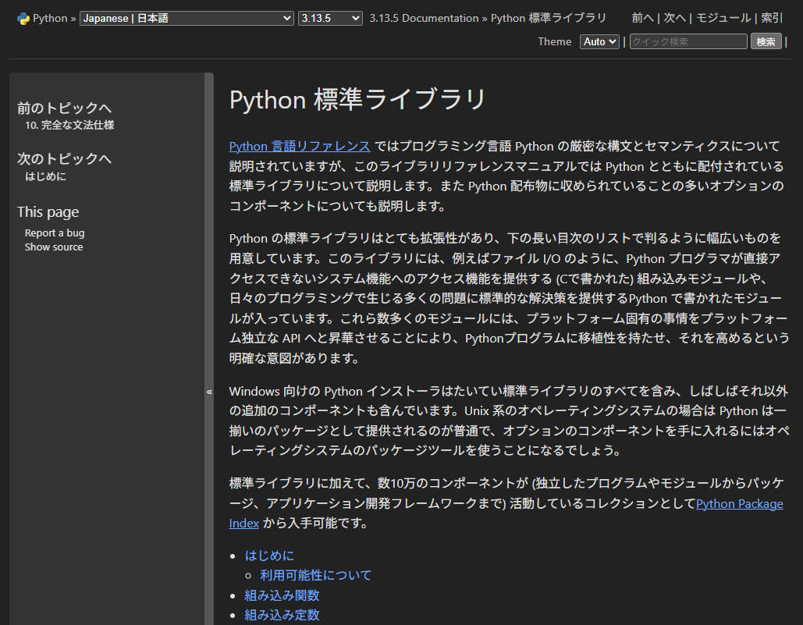Open the 利用可能性について sub-entry
803x625 pixels.
(316, 575)
